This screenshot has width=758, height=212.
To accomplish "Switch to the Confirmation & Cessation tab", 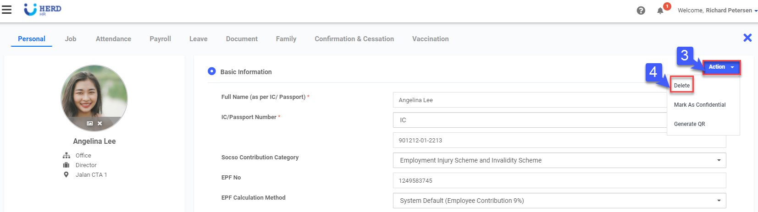I will (x=354, y=39).
